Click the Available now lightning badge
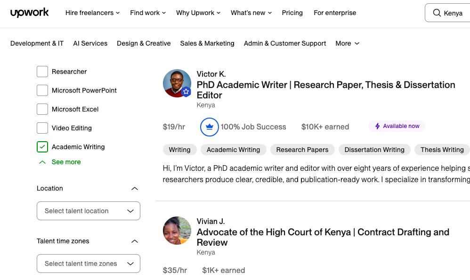 coord(397,126)
